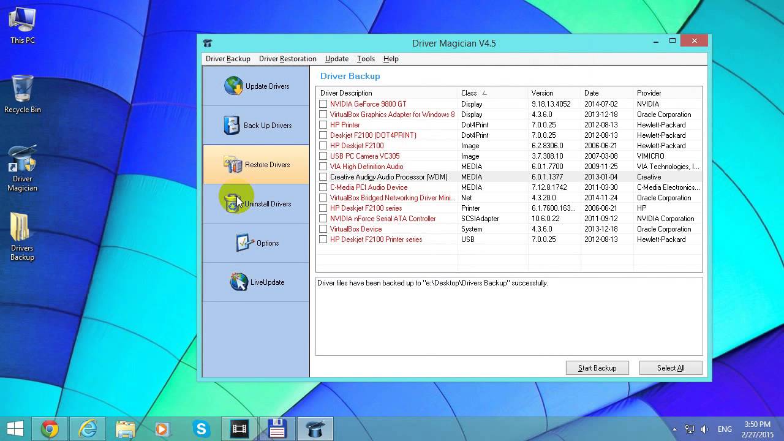The image size is (784, 441).
Task: Open the Driver Restoration menu
Action: point(287,59)
